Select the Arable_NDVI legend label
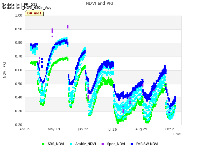 (85, 144)
